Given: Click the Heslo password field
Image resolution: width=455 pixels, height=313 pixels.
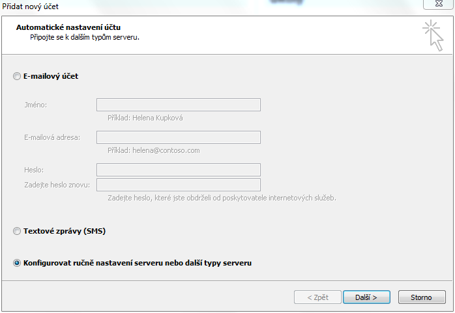Looking at the screenshot, I should click(179, 170).
